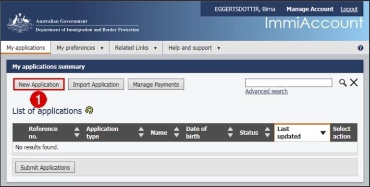The width and height of the screenshot is (370, 187).
Task: Open Manage Account
Action: 310,9
